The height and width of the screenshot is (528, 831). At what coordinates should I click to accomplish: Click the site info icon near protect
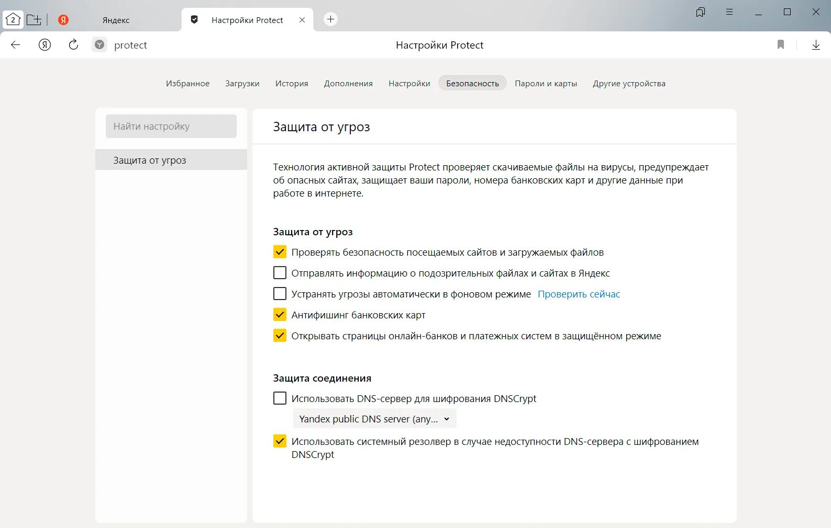tap(99, 45)
